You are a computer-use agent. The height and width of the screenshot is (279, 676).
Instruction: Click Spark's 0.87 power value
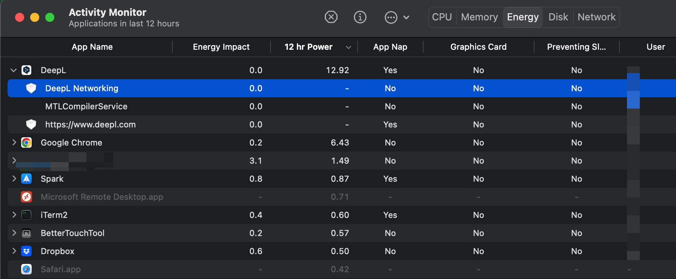(x=340, y=179)
